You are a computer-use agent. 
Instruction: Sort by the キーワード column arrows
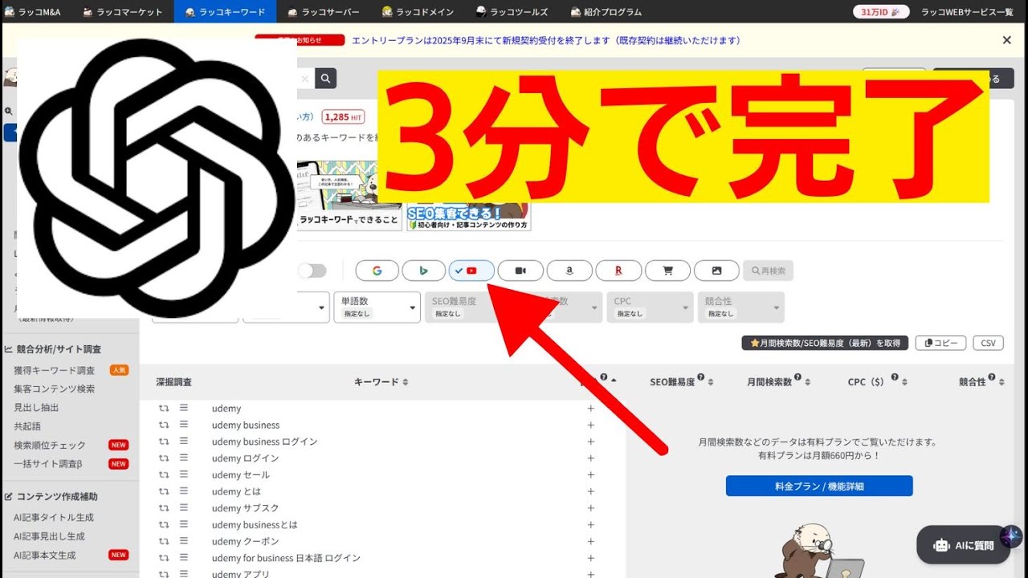tap(406, 382)
